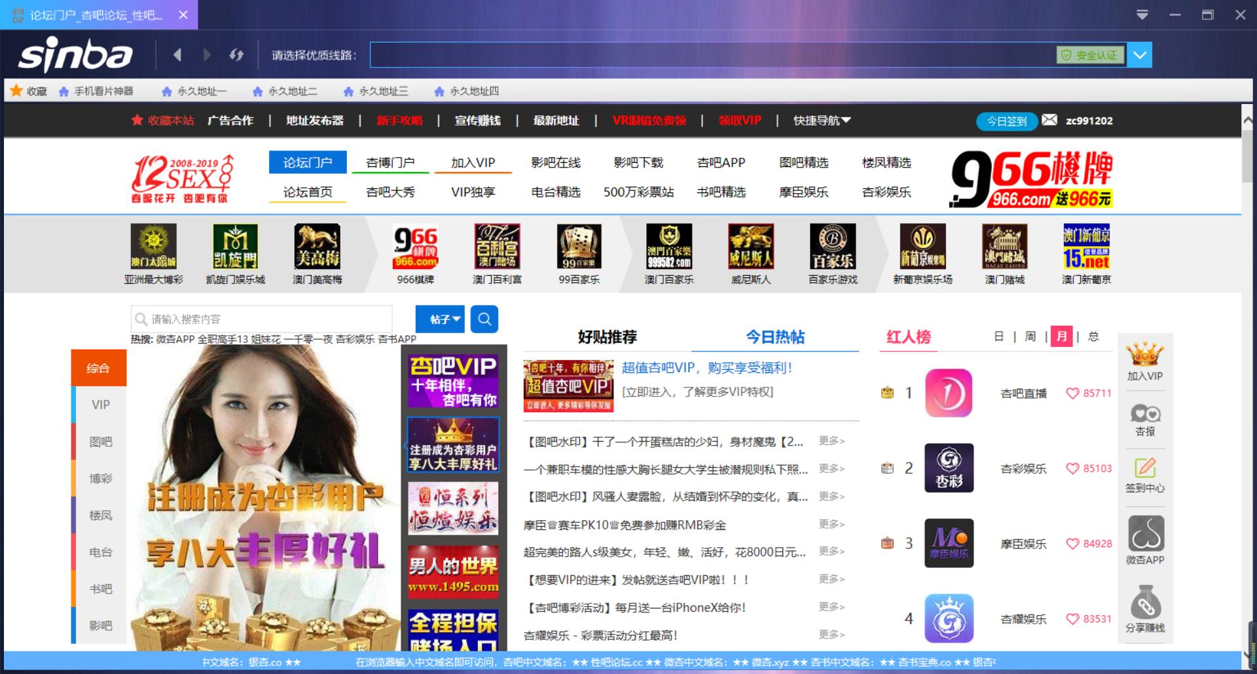
Task: Refresh the page with the reload icon
Action: (x=236, y=55)
